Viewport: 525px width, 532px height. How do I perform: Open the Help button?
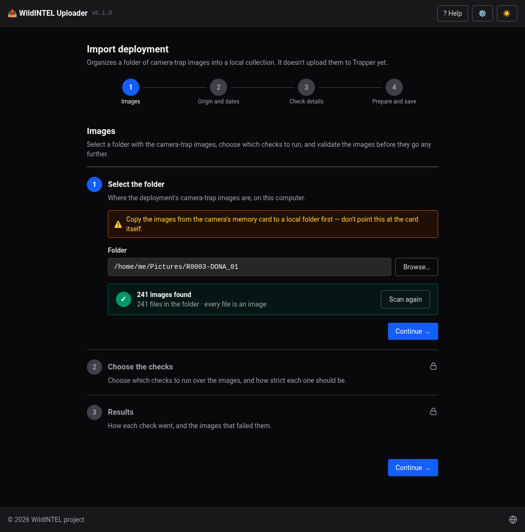[452, 13]
